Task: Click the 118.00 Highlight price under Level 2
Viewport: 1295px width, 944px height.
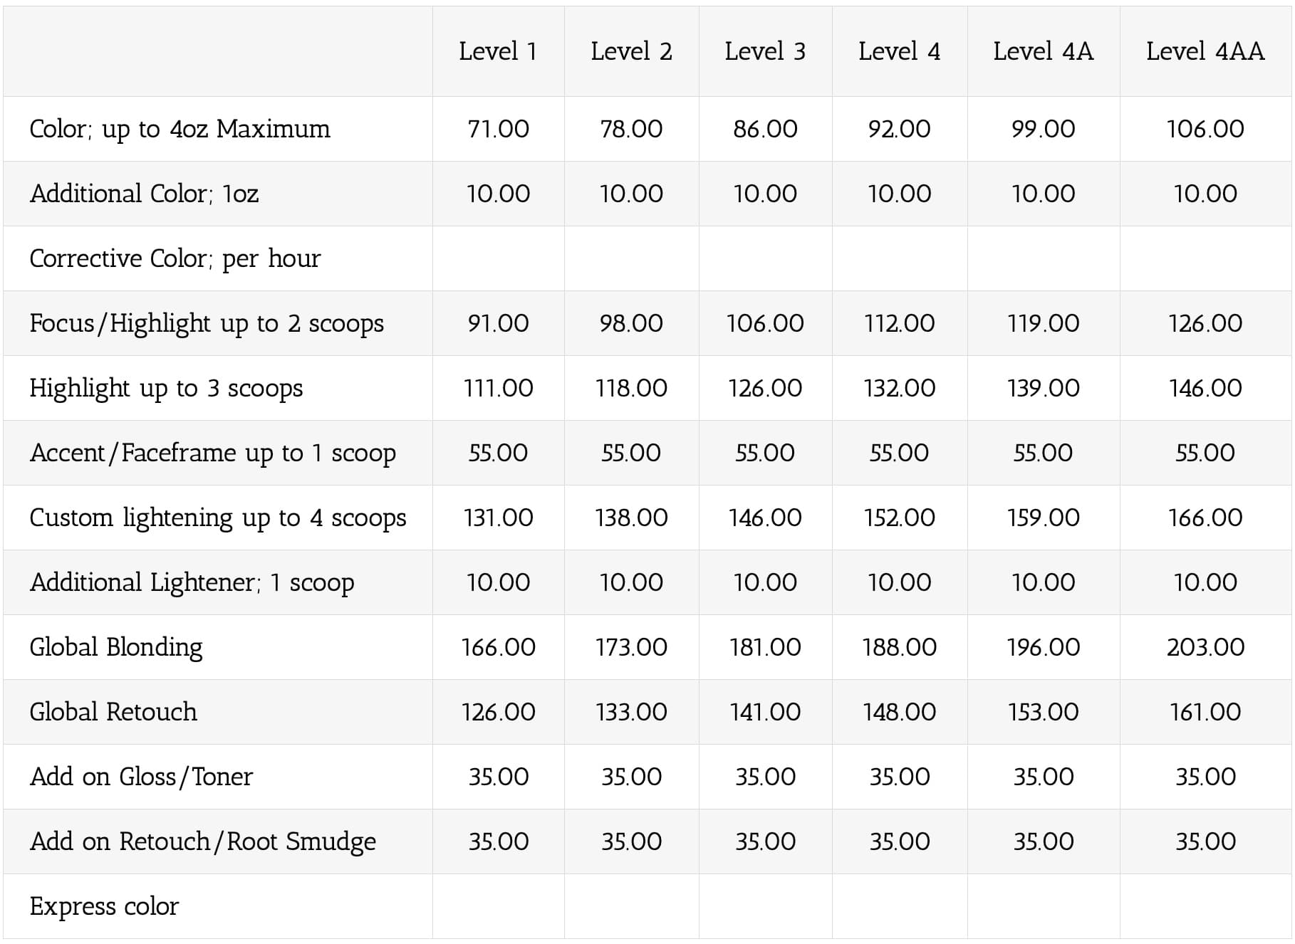Action: point(631,388)
